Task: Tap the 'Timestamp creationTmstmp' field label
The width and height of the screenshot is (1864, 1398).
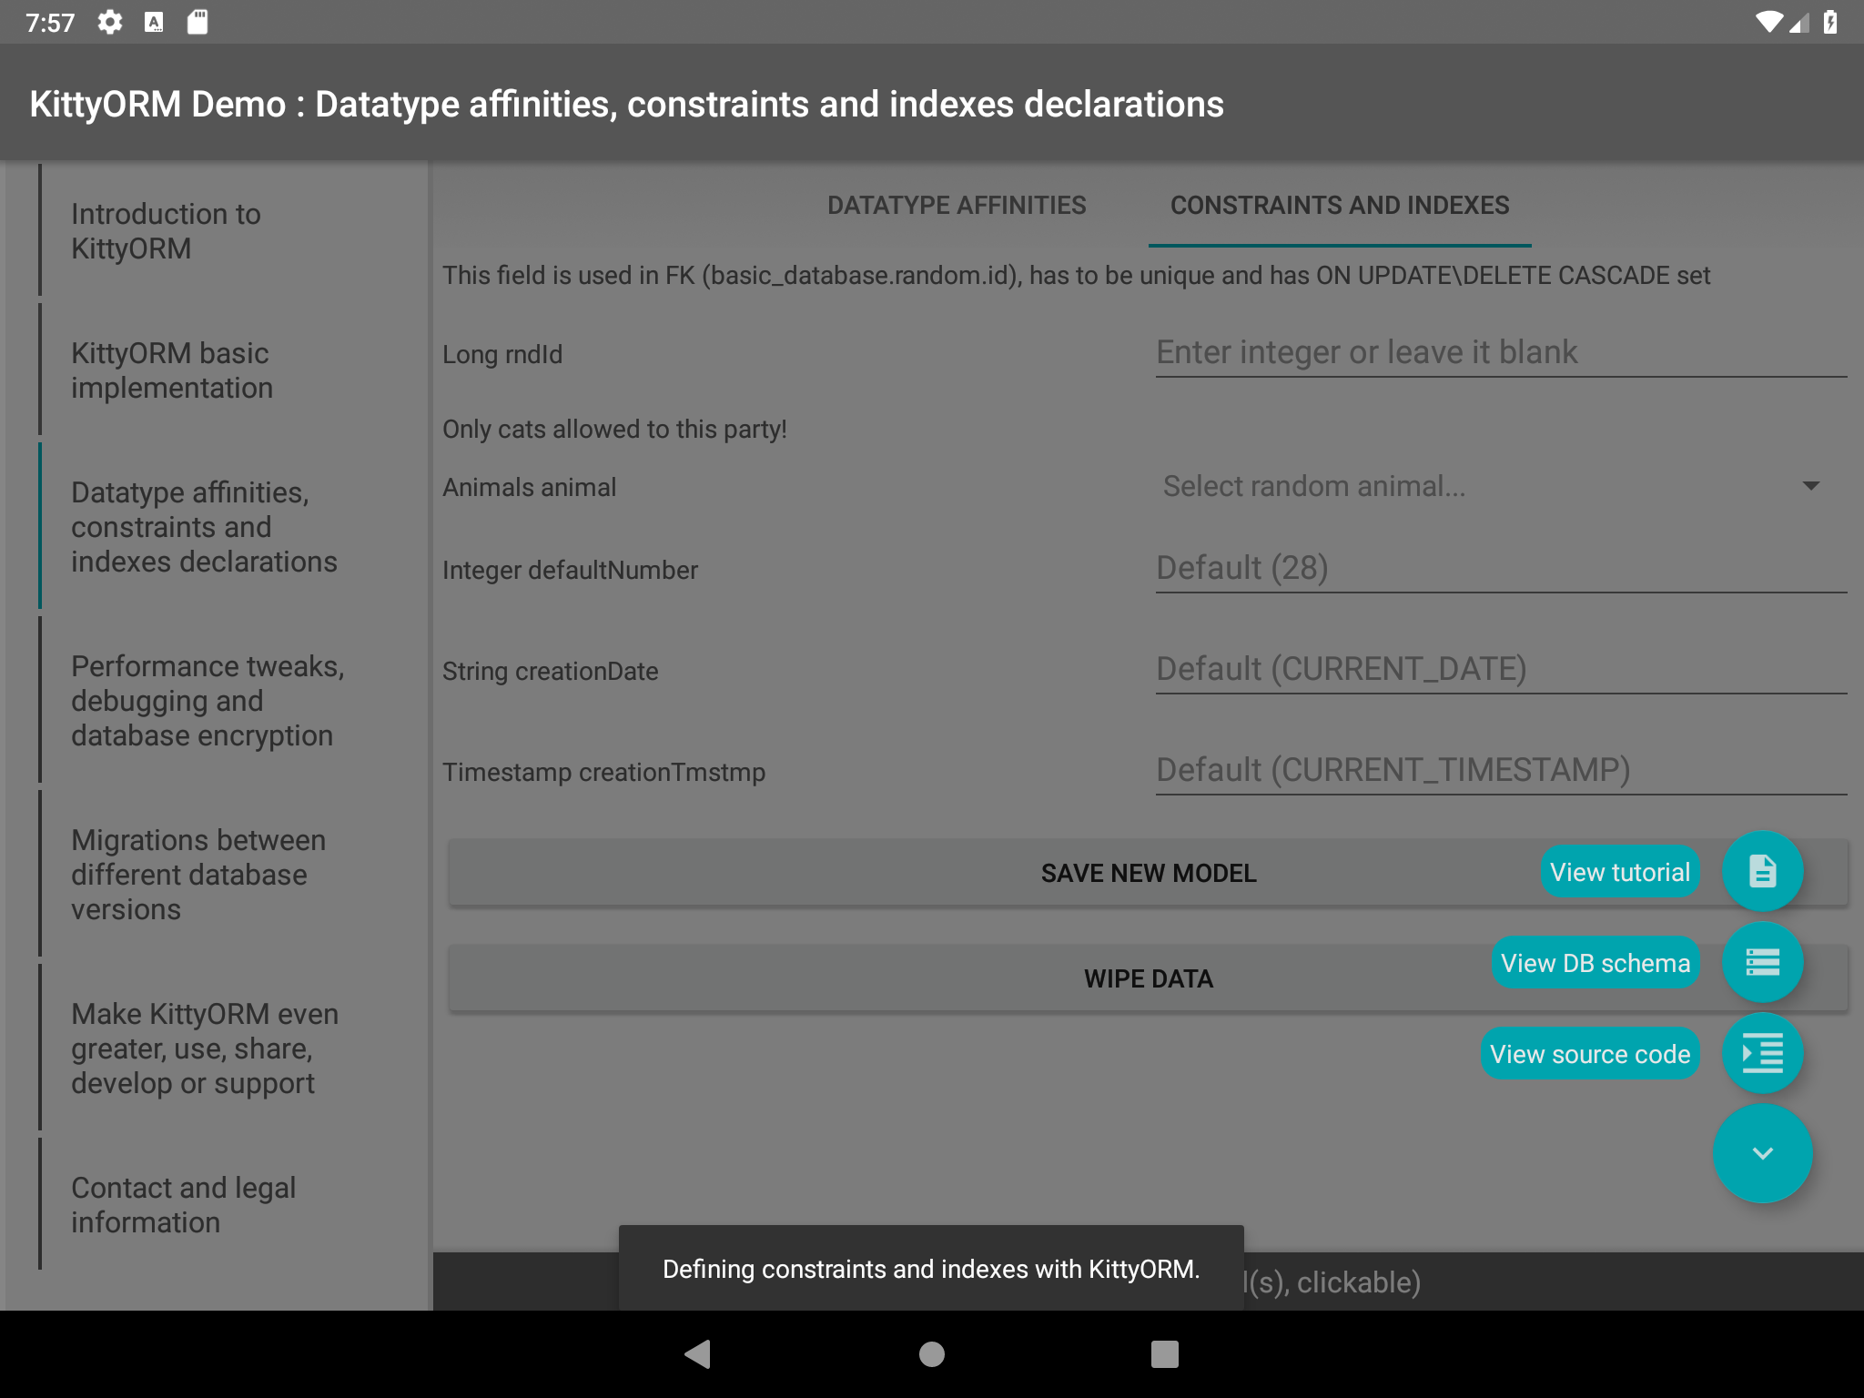Action: click(603, 772)
